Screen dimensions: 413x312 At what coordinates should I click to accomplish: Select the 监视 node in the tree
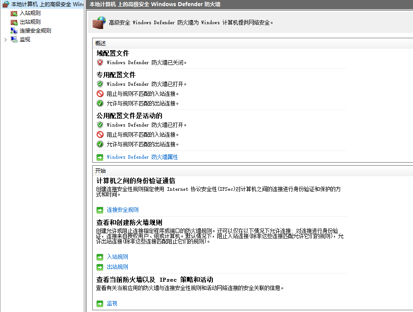click(25, 39)
